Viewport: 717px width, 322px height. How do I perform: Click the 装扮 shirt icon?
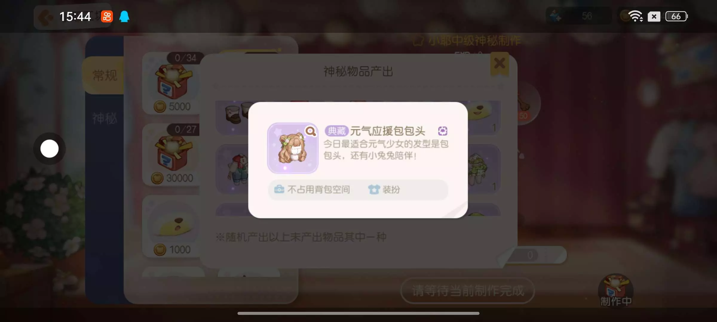[374, 189]
